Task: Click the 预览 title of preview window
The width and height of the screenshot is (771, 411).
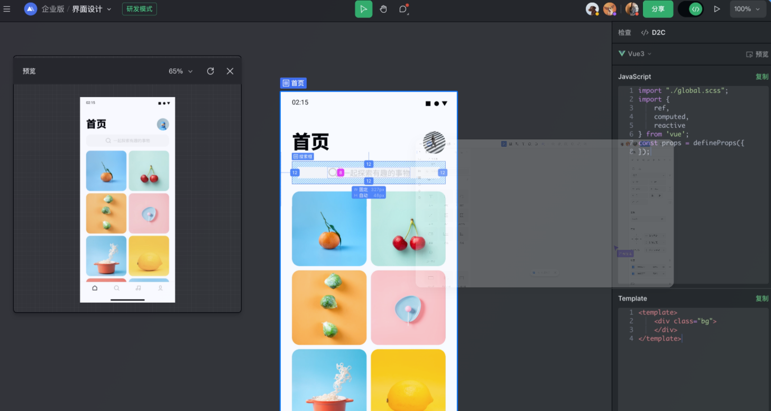Action: [x=29, y=71]
